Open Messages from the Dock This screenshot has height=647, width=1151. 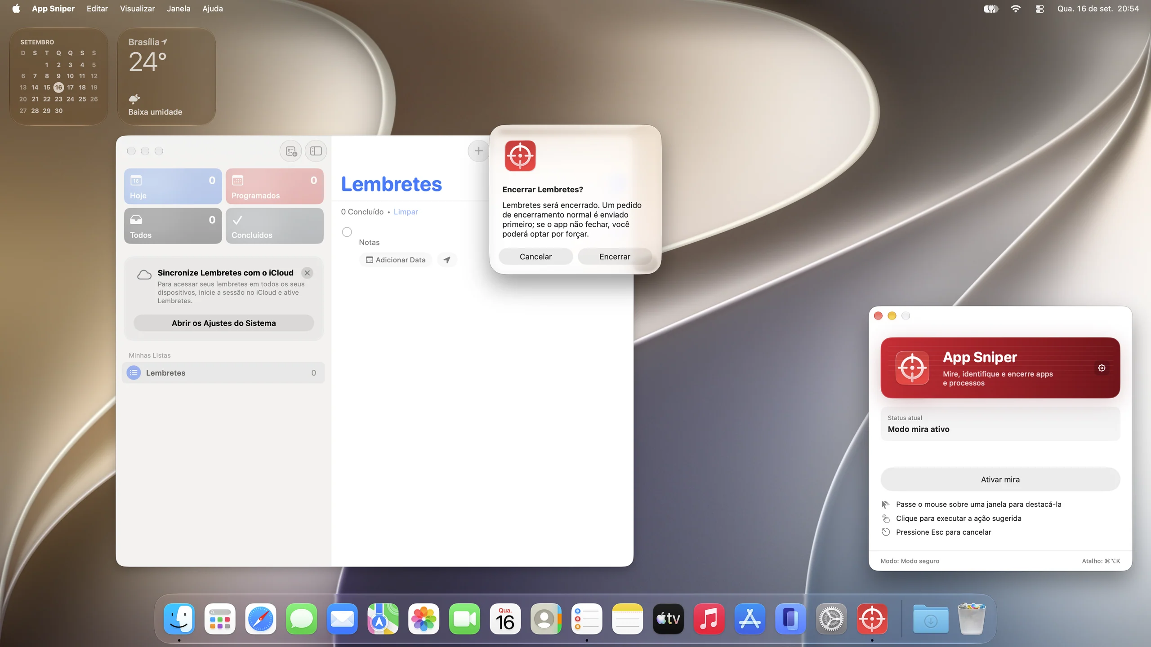[301, 619]
